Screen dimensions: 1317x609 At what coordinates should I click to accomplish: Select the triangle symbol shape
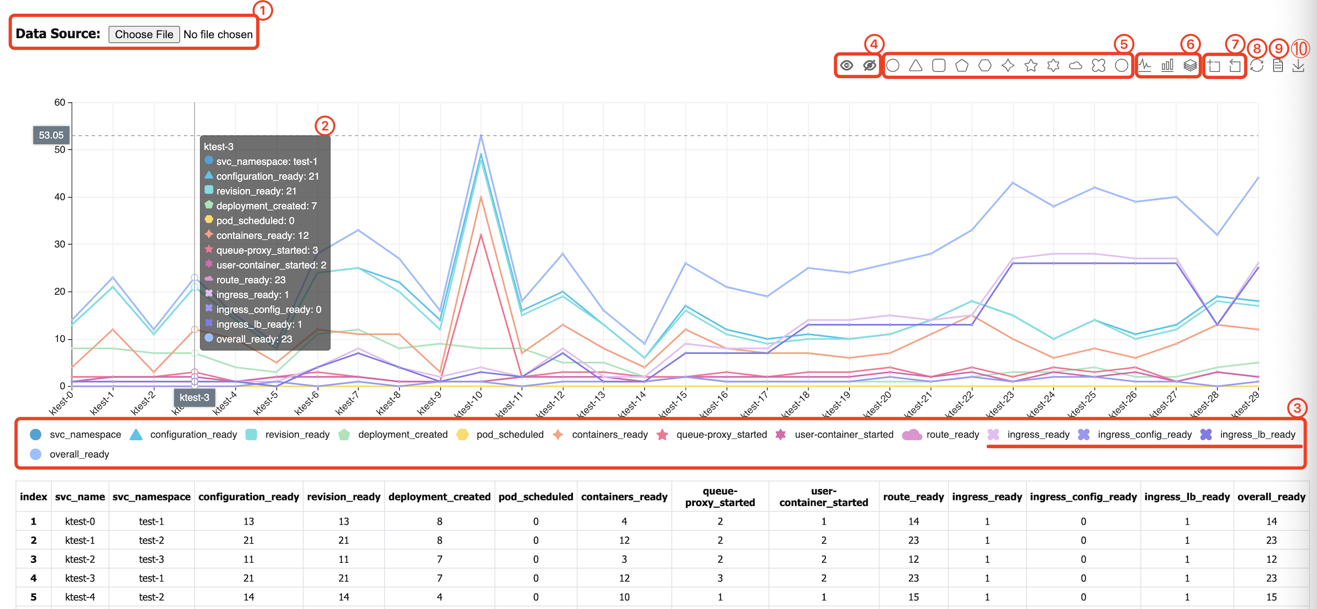(916, 66)
